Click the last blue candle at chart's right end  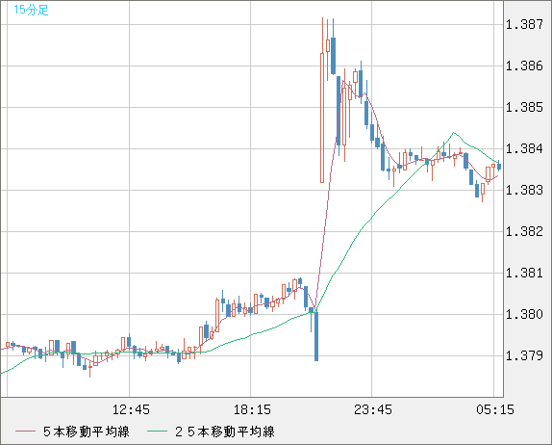click(499, 167)
